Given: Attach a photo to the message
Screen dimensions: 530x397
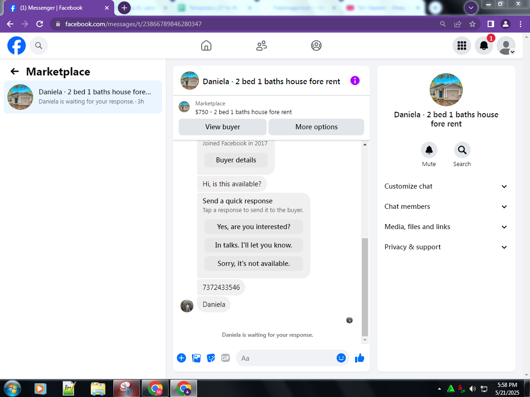Looking at the screenshot, I should (196, 358).
